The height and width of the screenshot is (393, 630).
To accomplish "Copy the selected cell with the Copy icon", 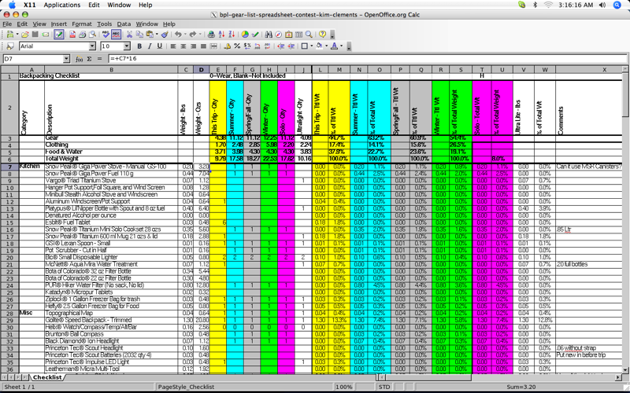I will click(x=139, y=35).
